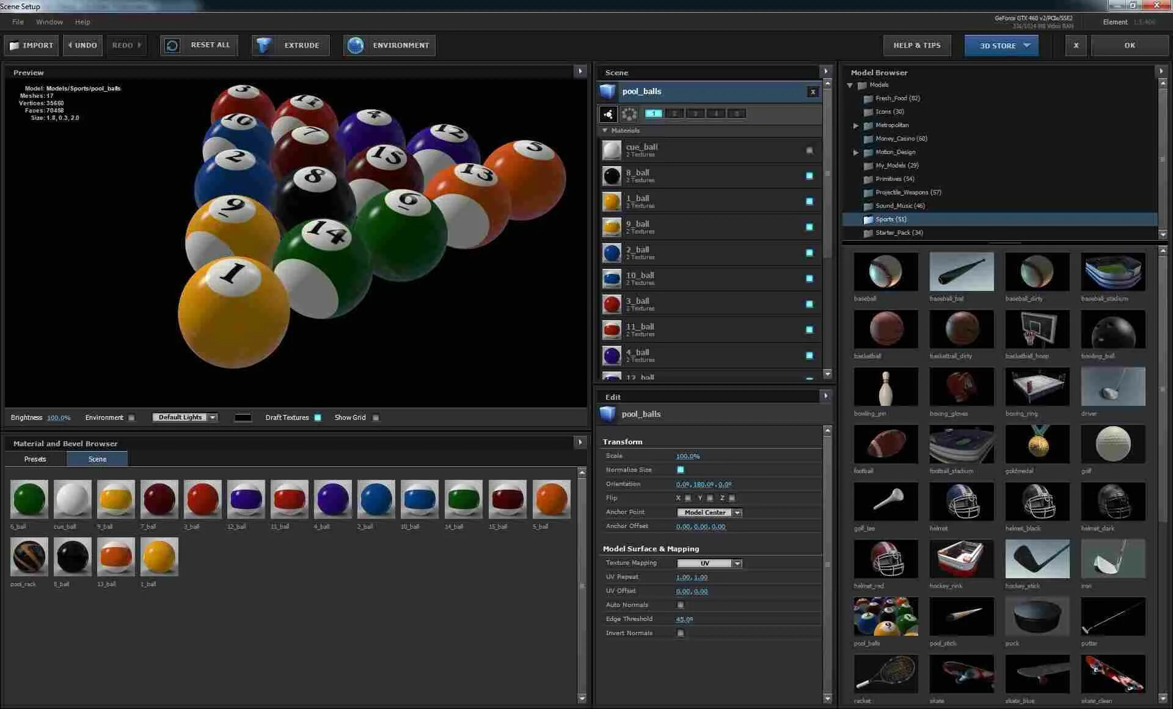Viewport: 1173px width, 709px height.
Task: Enable the Show Grid checkbox
Action: click(x=376, y=418)
